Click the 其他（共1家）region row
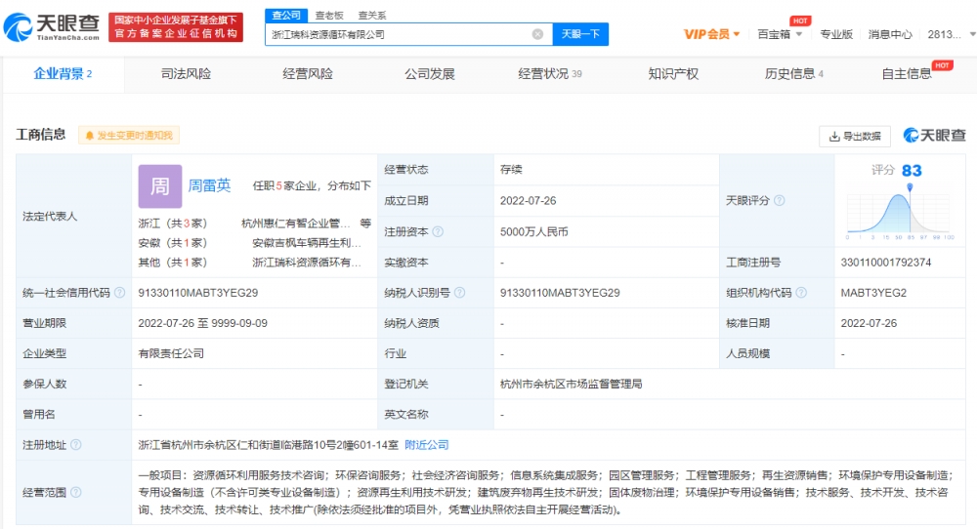 pos(173,262)
